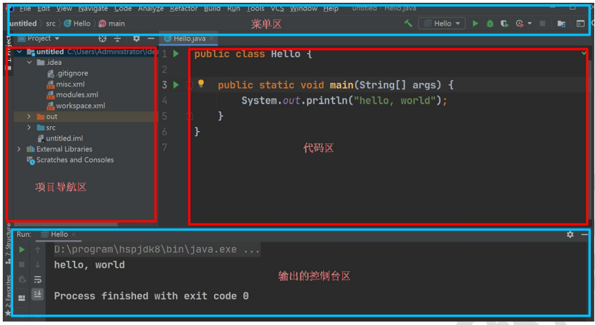Click the run gutter arrow on line 3
The width and height of the screenshot is (595, 325).
tap(176, 85)
